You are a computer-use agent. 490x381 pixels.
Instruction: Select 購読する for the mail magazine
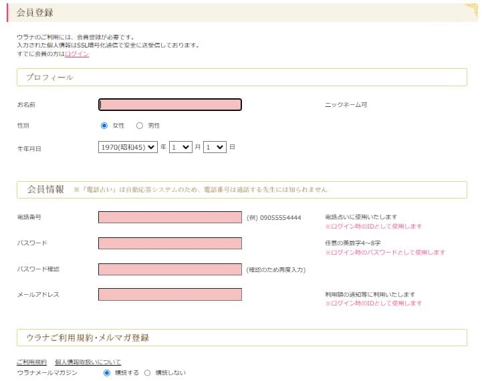107,373
